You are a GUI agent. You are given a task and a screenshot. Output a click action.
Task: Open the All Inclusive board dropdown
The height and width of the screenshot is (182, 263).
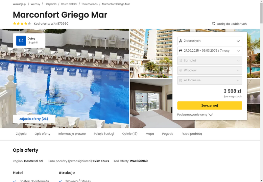210,80
